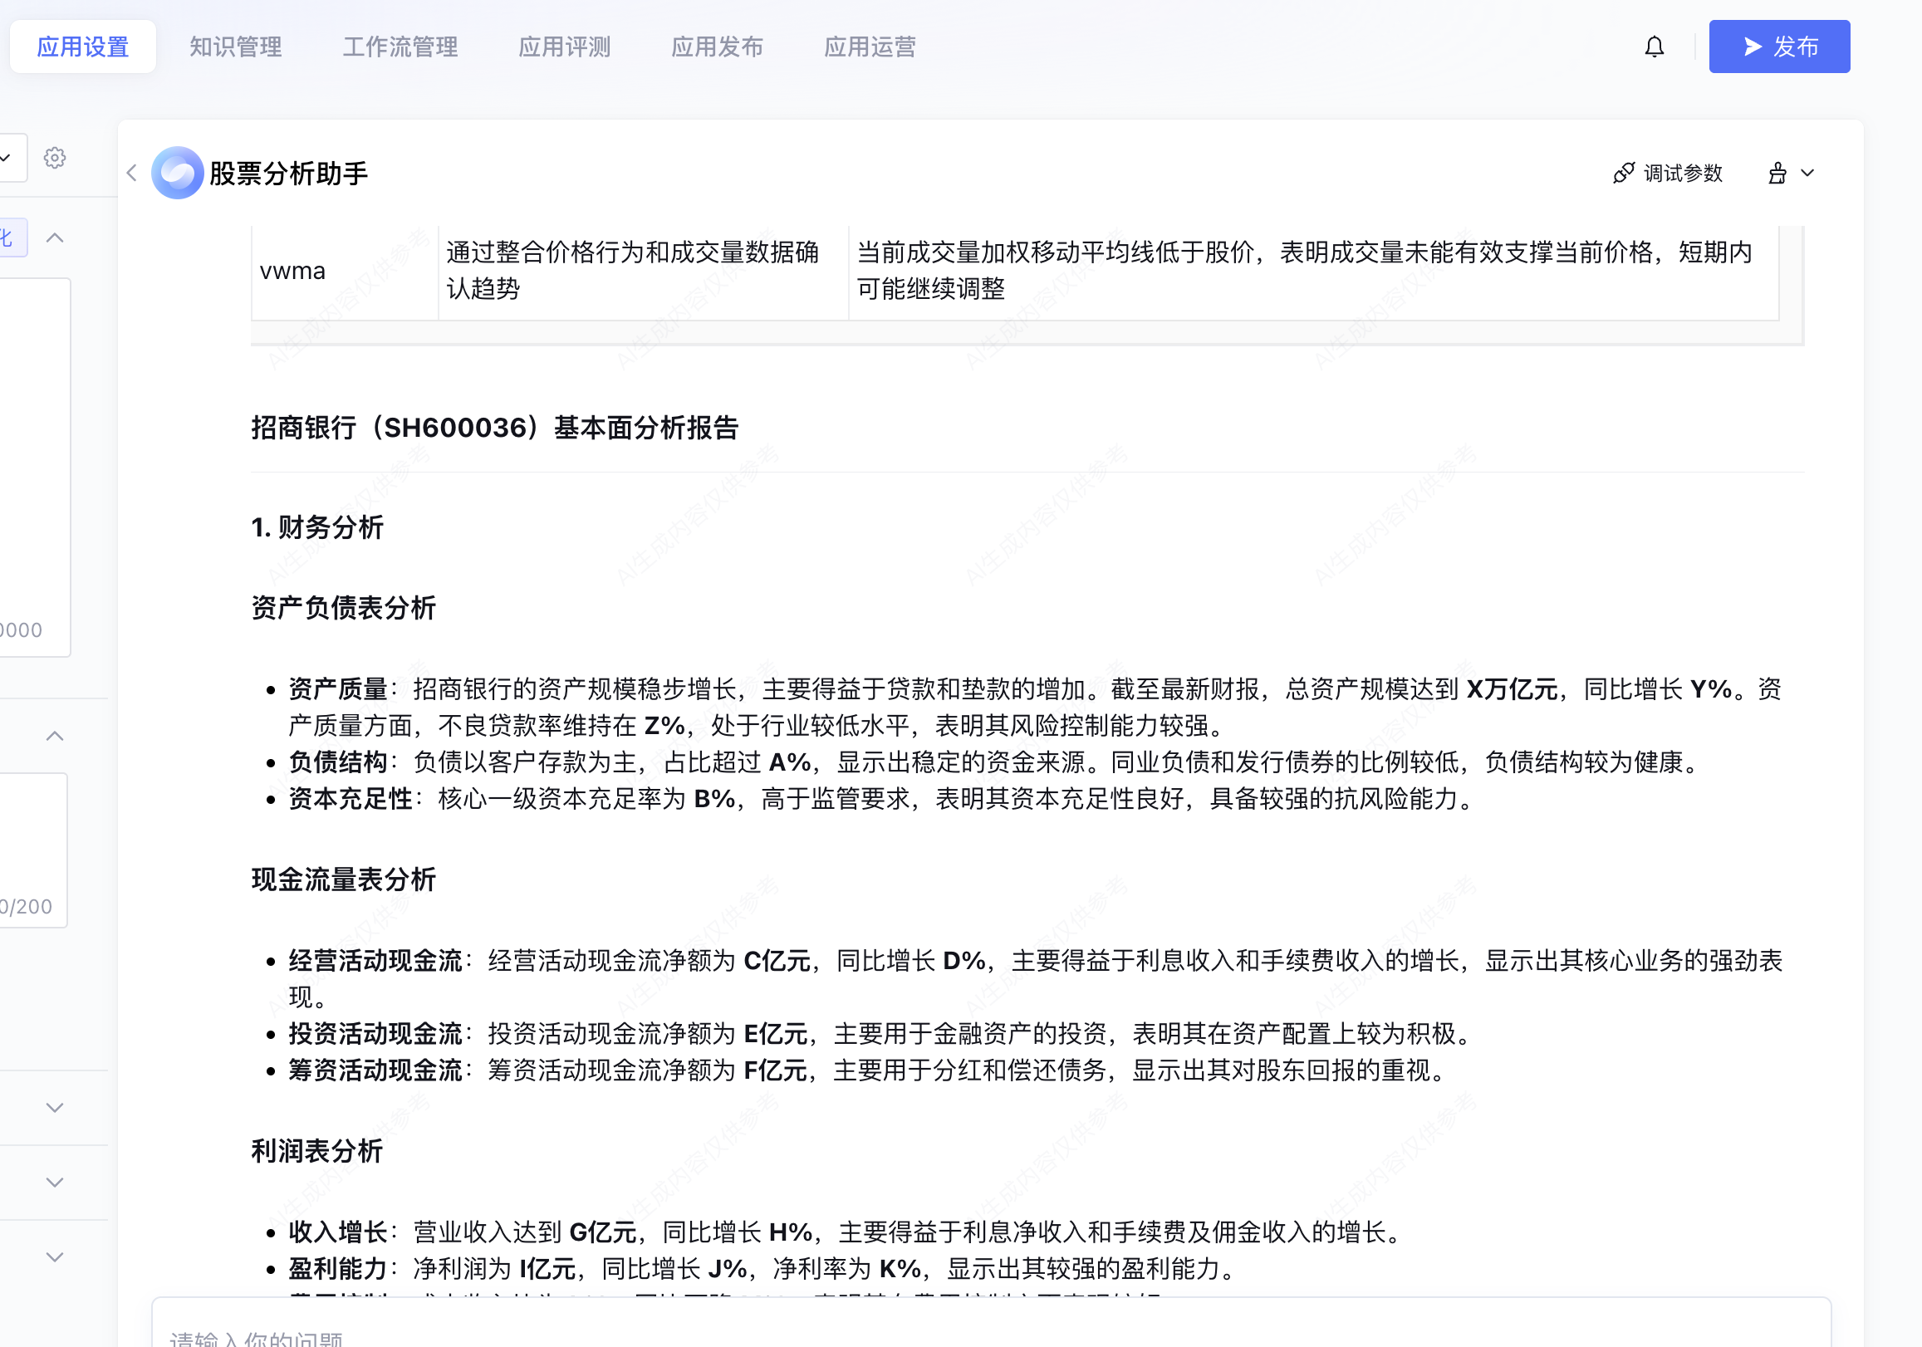Go to 工作流管理 tab
Viewport: 1922px width, 1347px height.
[x=400, y=47]
